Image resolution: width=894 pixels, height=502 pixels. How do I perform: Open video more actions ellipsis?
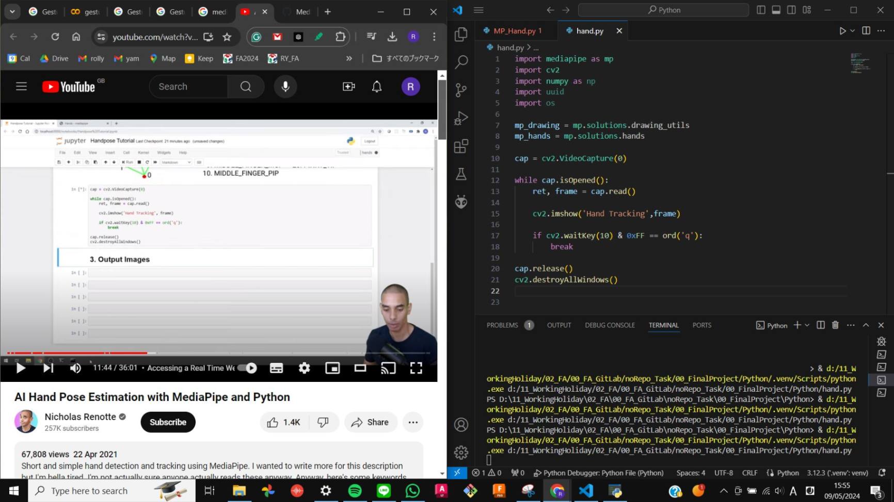(413, 422)
